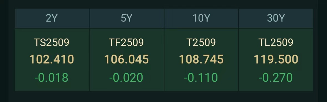Screen dimensions: 327x102
Task: Click the -0.020 change value
Action: (126, 78)
